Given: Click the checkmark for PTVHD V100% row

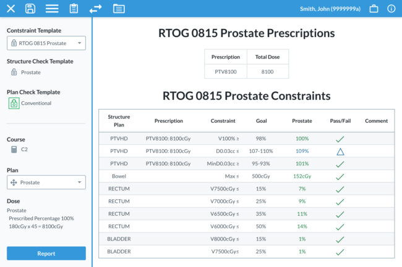Looking at the screenshot, I should tap(340, 139).
